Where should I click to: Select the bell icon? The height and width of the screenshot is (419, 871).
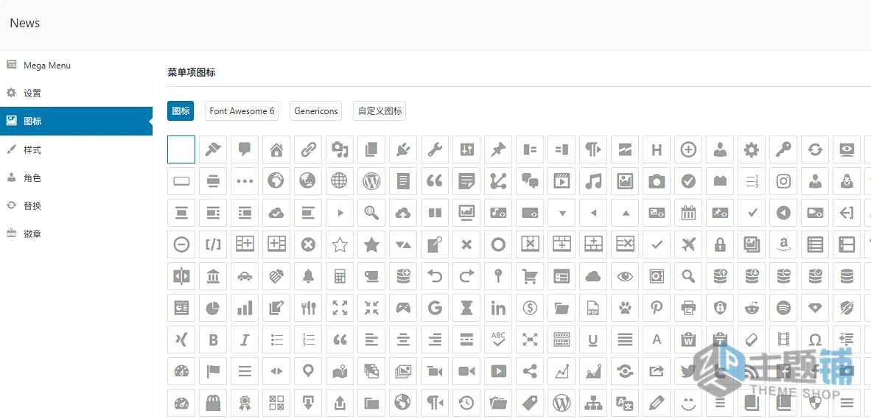(308, 276)
